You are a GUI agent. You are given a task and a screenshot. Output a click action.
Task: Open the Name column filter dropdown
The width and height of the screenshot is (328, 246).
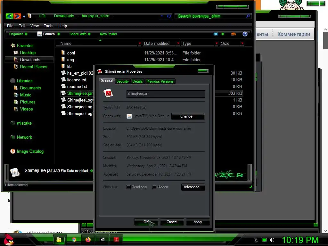click(x=140, y=43)
